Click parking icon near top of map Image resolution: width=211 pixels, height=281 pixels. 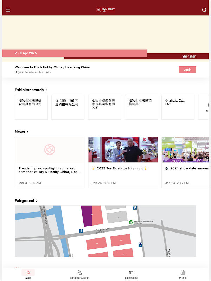tap(135, 208)
